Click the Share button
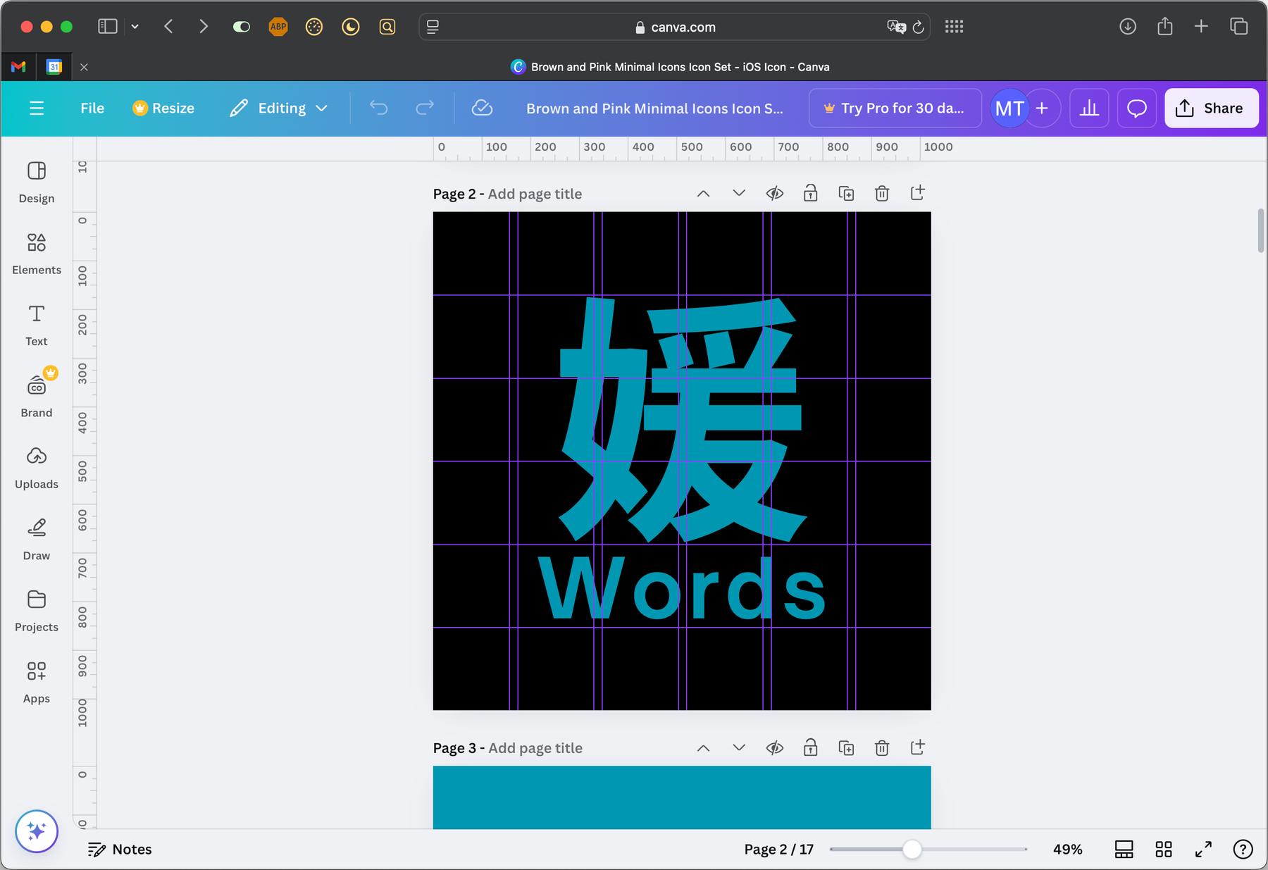1268x870 pixels. click(x=1211, y=108)
